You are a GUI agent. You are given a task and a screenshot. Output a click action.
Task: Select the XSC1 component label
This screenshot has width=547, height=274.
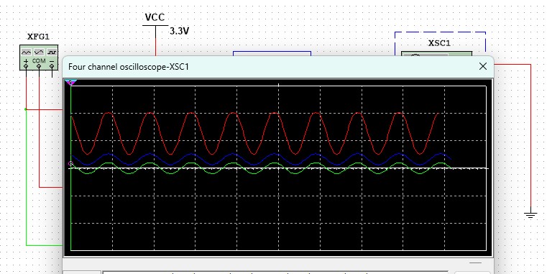pos(439,43)
